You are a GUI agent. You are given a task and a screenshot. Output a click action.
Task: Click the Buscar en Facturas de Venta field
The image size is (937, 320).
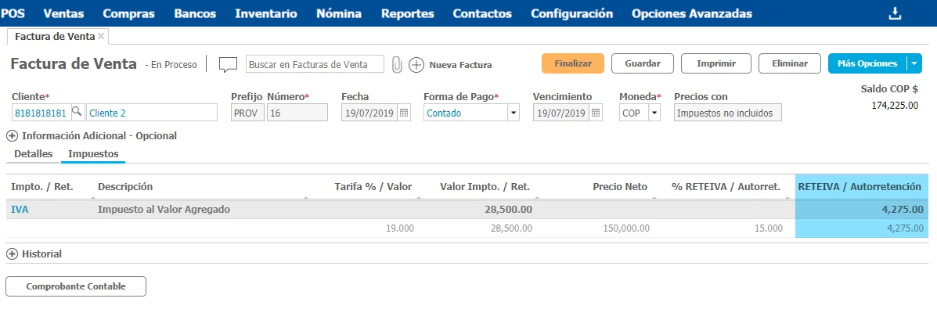[315, 64]
